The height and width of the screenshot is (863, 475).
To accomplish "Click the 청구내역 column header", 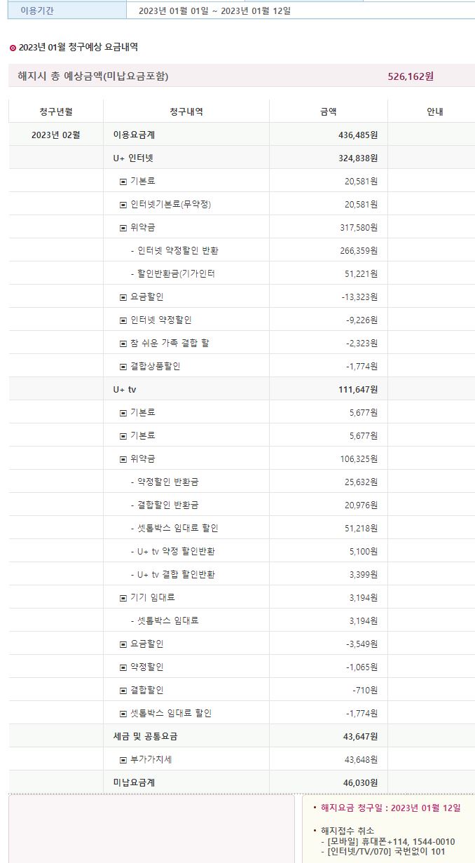I will (x=186, y=111).
